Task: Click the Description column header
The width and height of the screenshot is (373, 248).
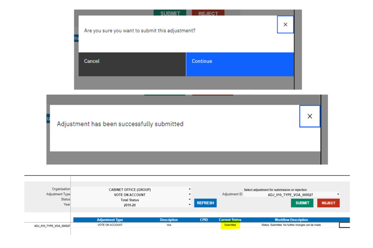Action: pyautogui.click(x=169, y=220)
